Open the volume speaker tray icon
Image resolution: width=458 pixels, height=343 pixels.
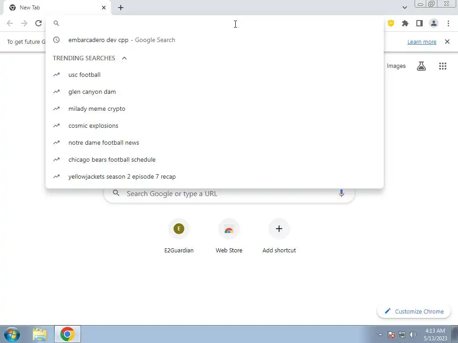(x=413, y=335)
